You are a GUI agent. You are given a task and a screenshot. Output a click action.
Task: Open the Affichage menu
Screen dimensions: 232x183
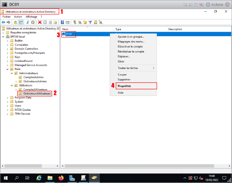click(31, 17)
